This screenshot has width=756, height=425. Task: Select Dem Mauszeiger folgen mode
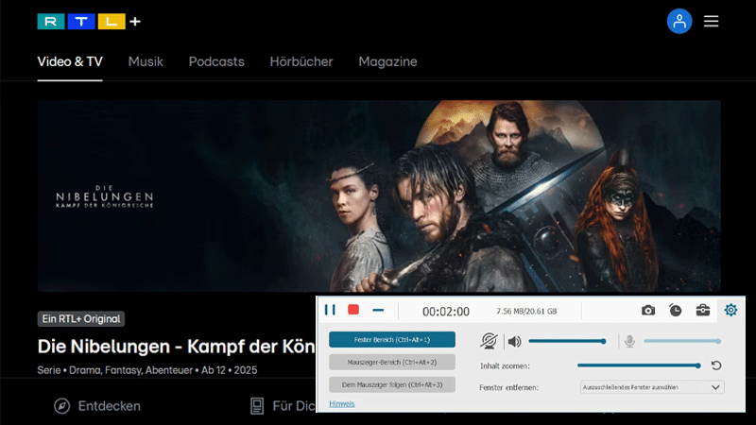tap(392, 385)
